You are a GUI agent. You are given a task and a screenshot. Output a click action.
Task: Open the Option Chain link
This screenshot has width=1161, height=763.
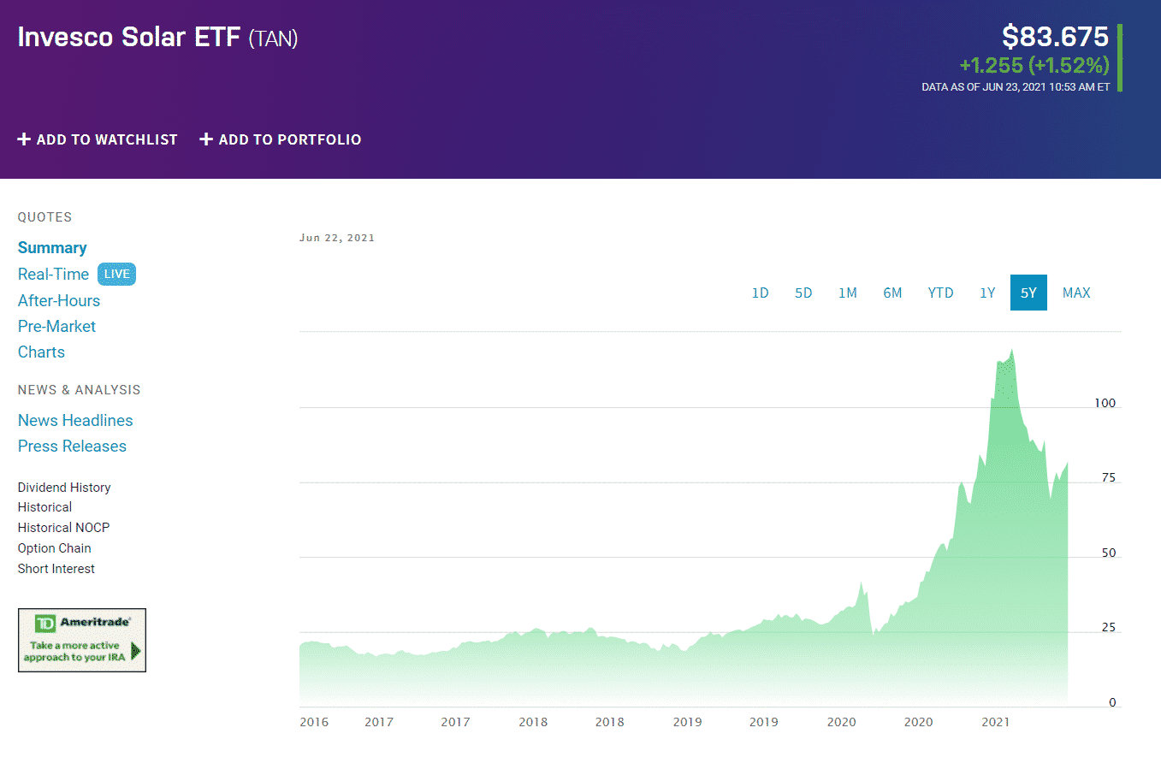coord(54,548)
